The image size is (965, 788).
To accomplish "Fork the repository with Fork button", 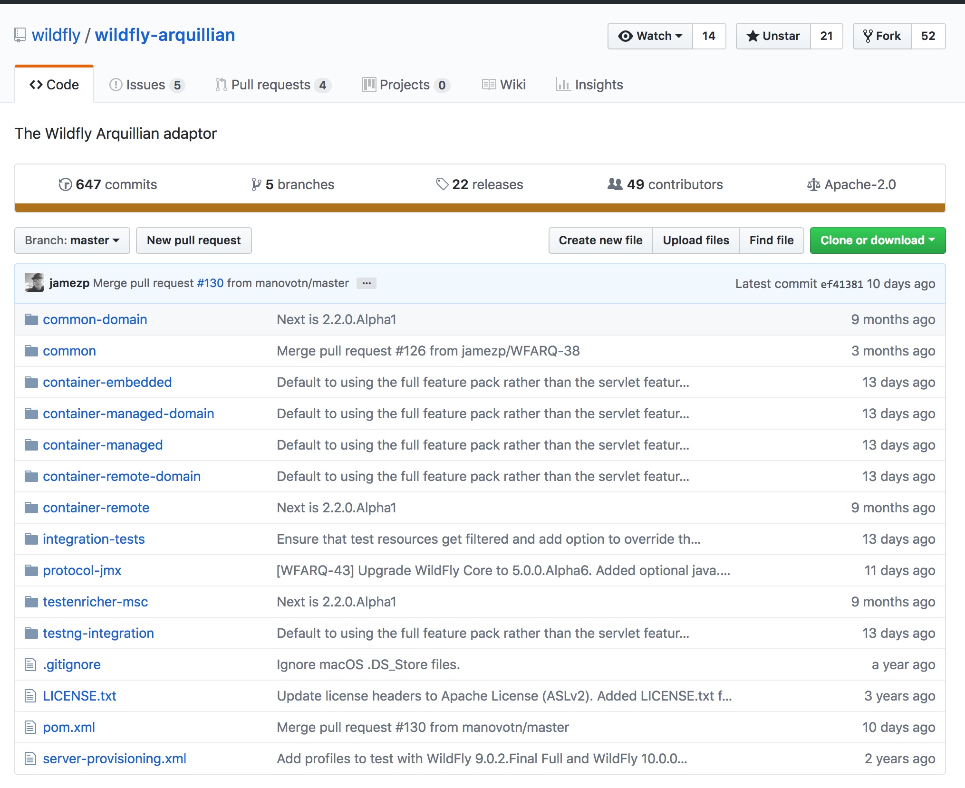I will coord(882,36).
